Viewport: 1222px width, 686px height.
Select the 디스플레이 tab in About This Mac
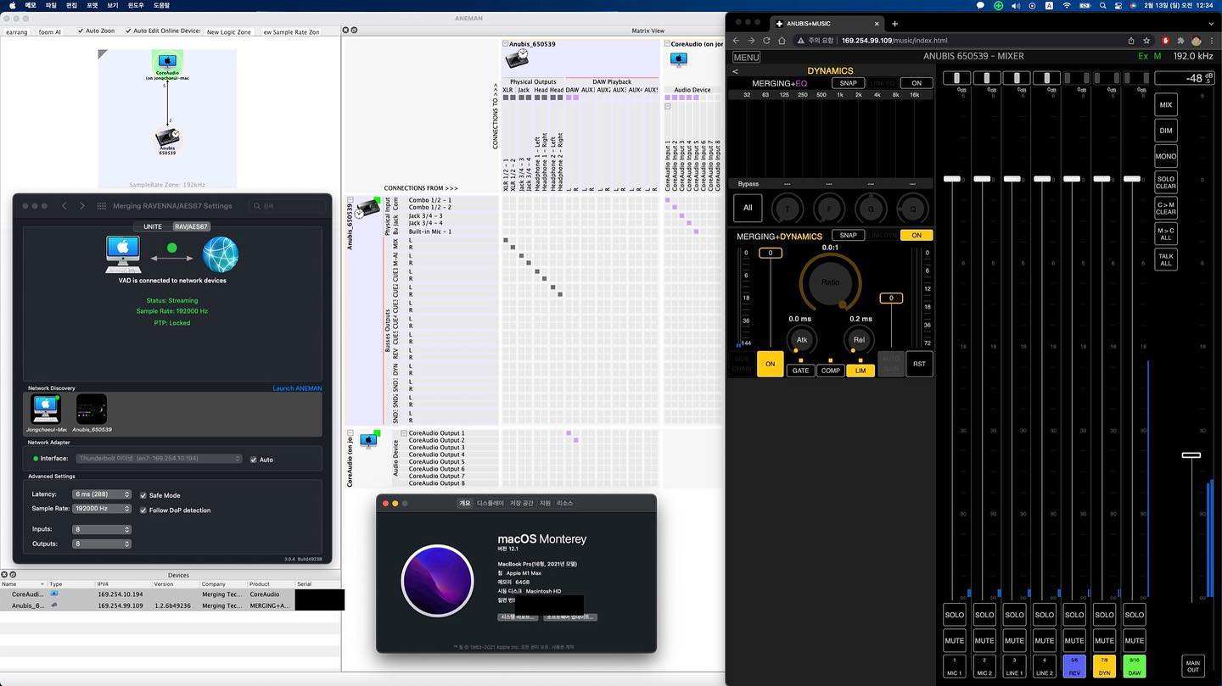pyautogui.click(x=490, y=503)
